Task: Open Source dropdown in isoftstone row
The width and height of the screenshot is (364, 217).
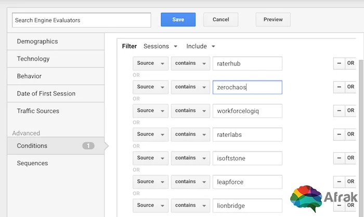Action: 150,158
